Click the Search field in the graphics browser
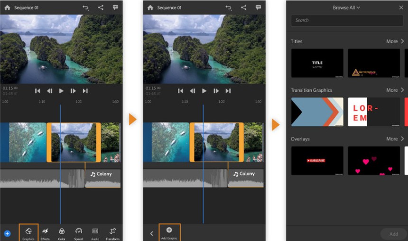Screen dimensions: 408x241 (347, 20)
